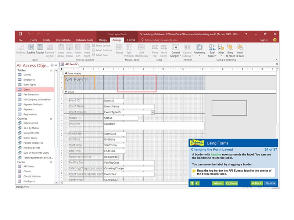Click the Back button in the tutorial

click(x=257, y=183)
